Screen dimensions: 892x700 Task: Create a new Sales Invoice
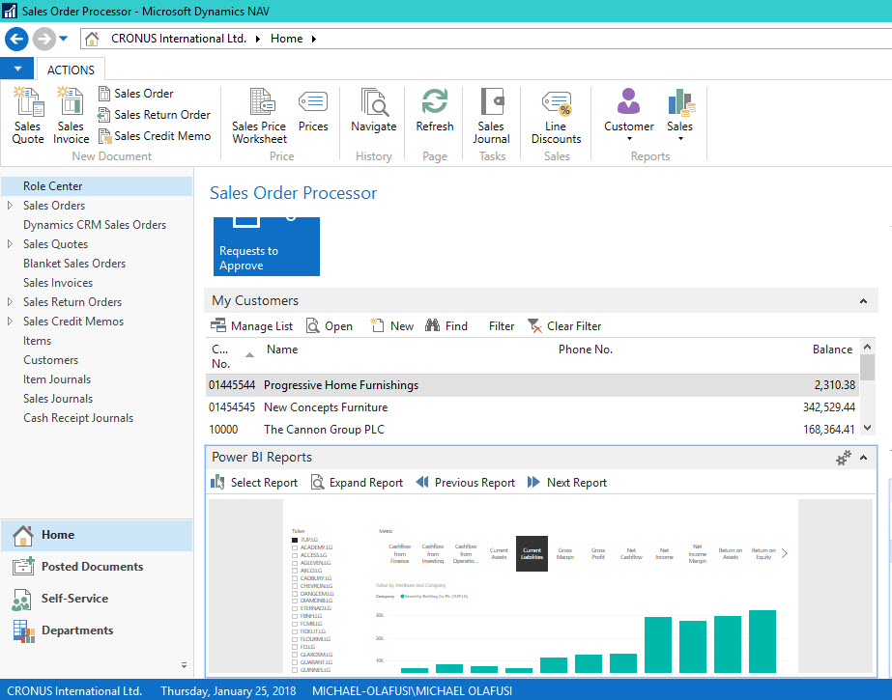coord(71,115)
